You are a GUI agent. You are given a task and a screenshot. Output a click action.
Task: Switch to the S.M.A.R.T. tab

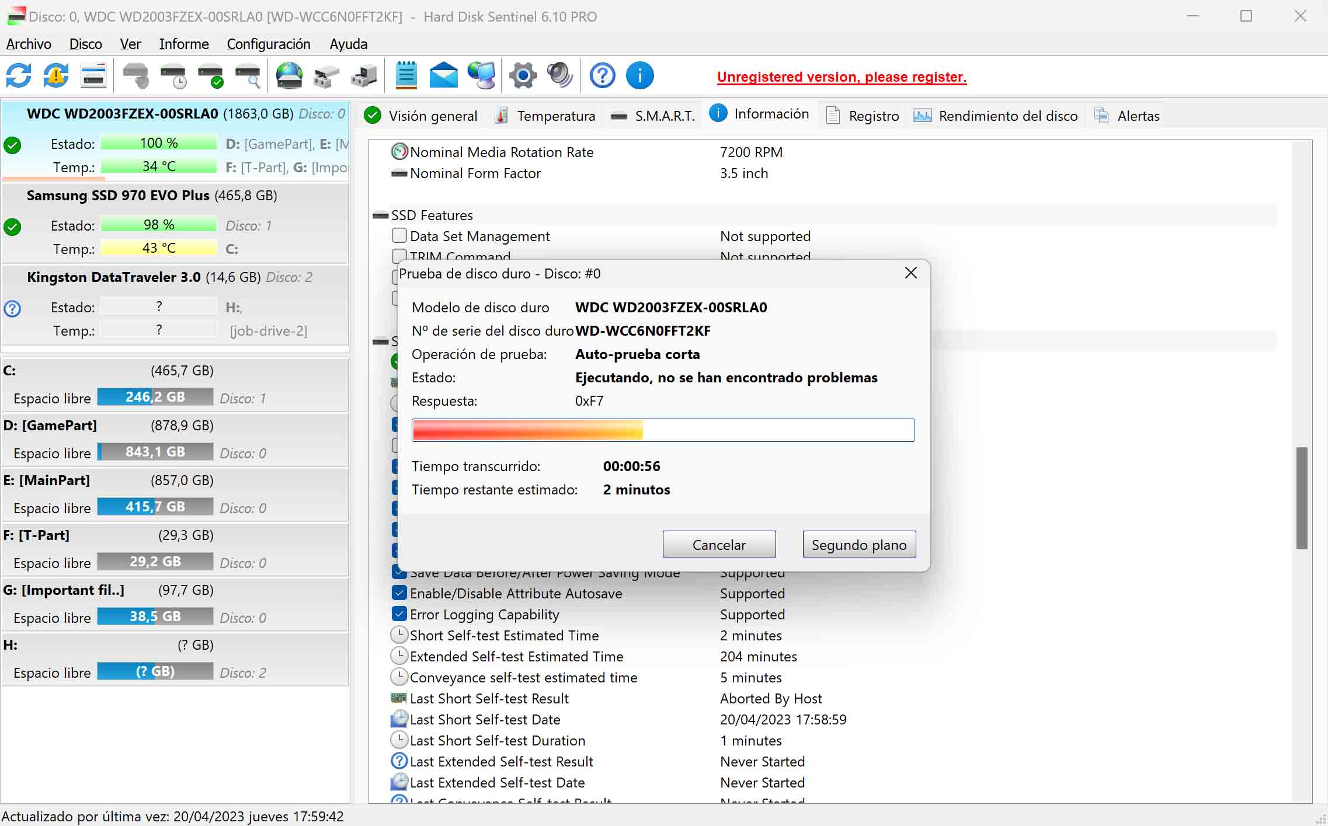654,116
